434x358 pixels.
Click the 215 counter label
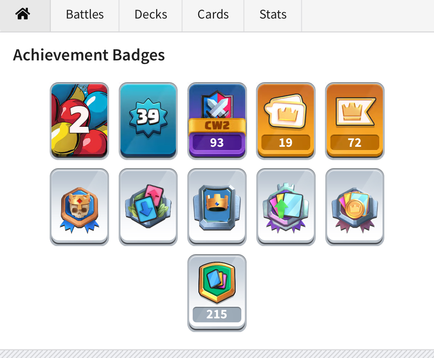point(217,315)
